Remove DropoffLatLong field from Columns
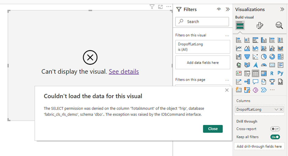288x156 pixels. coord(281,109)
